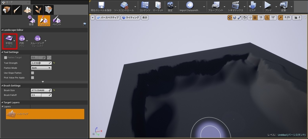
Task: Enable the Flatten Target checkbox
Action: click(5, 58)
